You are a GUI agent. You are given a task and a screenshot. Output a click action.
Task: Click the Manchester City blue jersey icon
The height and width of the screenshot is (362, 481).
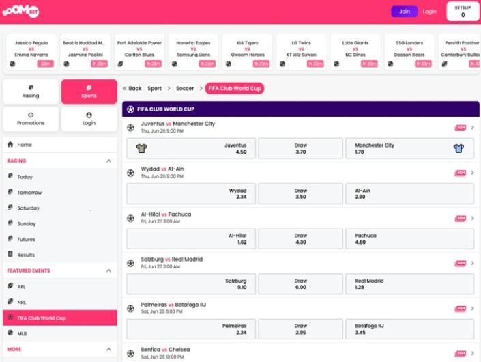pos(458,148)
